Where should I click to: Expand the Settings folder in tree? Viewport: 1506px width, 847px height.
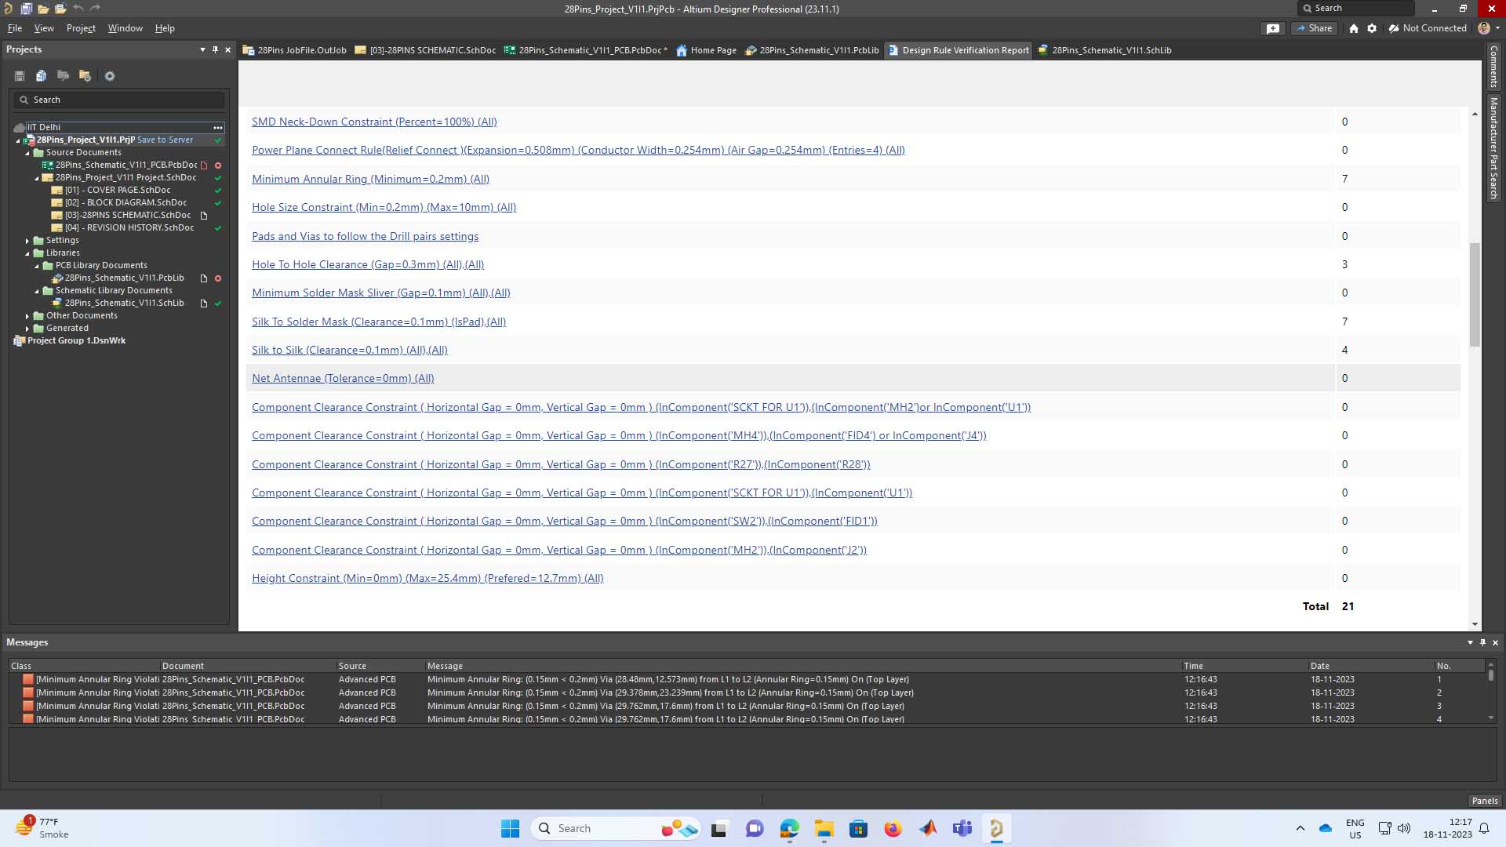27,241
